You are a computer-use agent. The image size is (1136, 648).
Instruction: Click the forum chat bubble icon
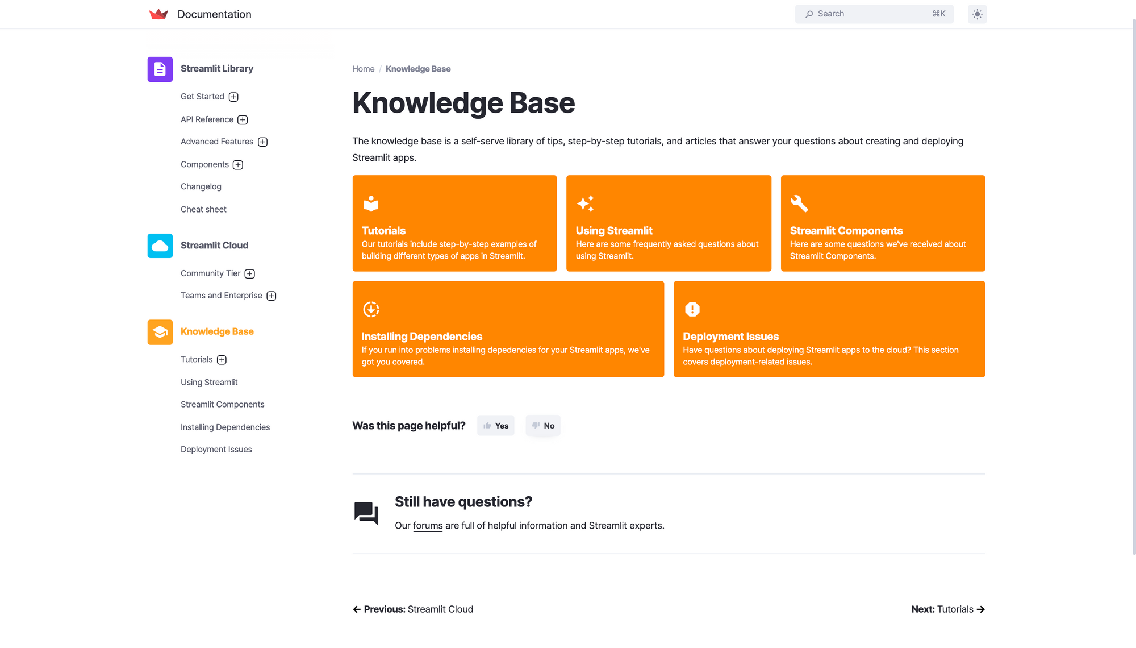(366, 512)
